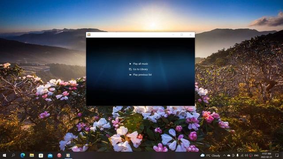283x159 pixels.
Task: Click the media player icon in the title bar
Action: 89,34
